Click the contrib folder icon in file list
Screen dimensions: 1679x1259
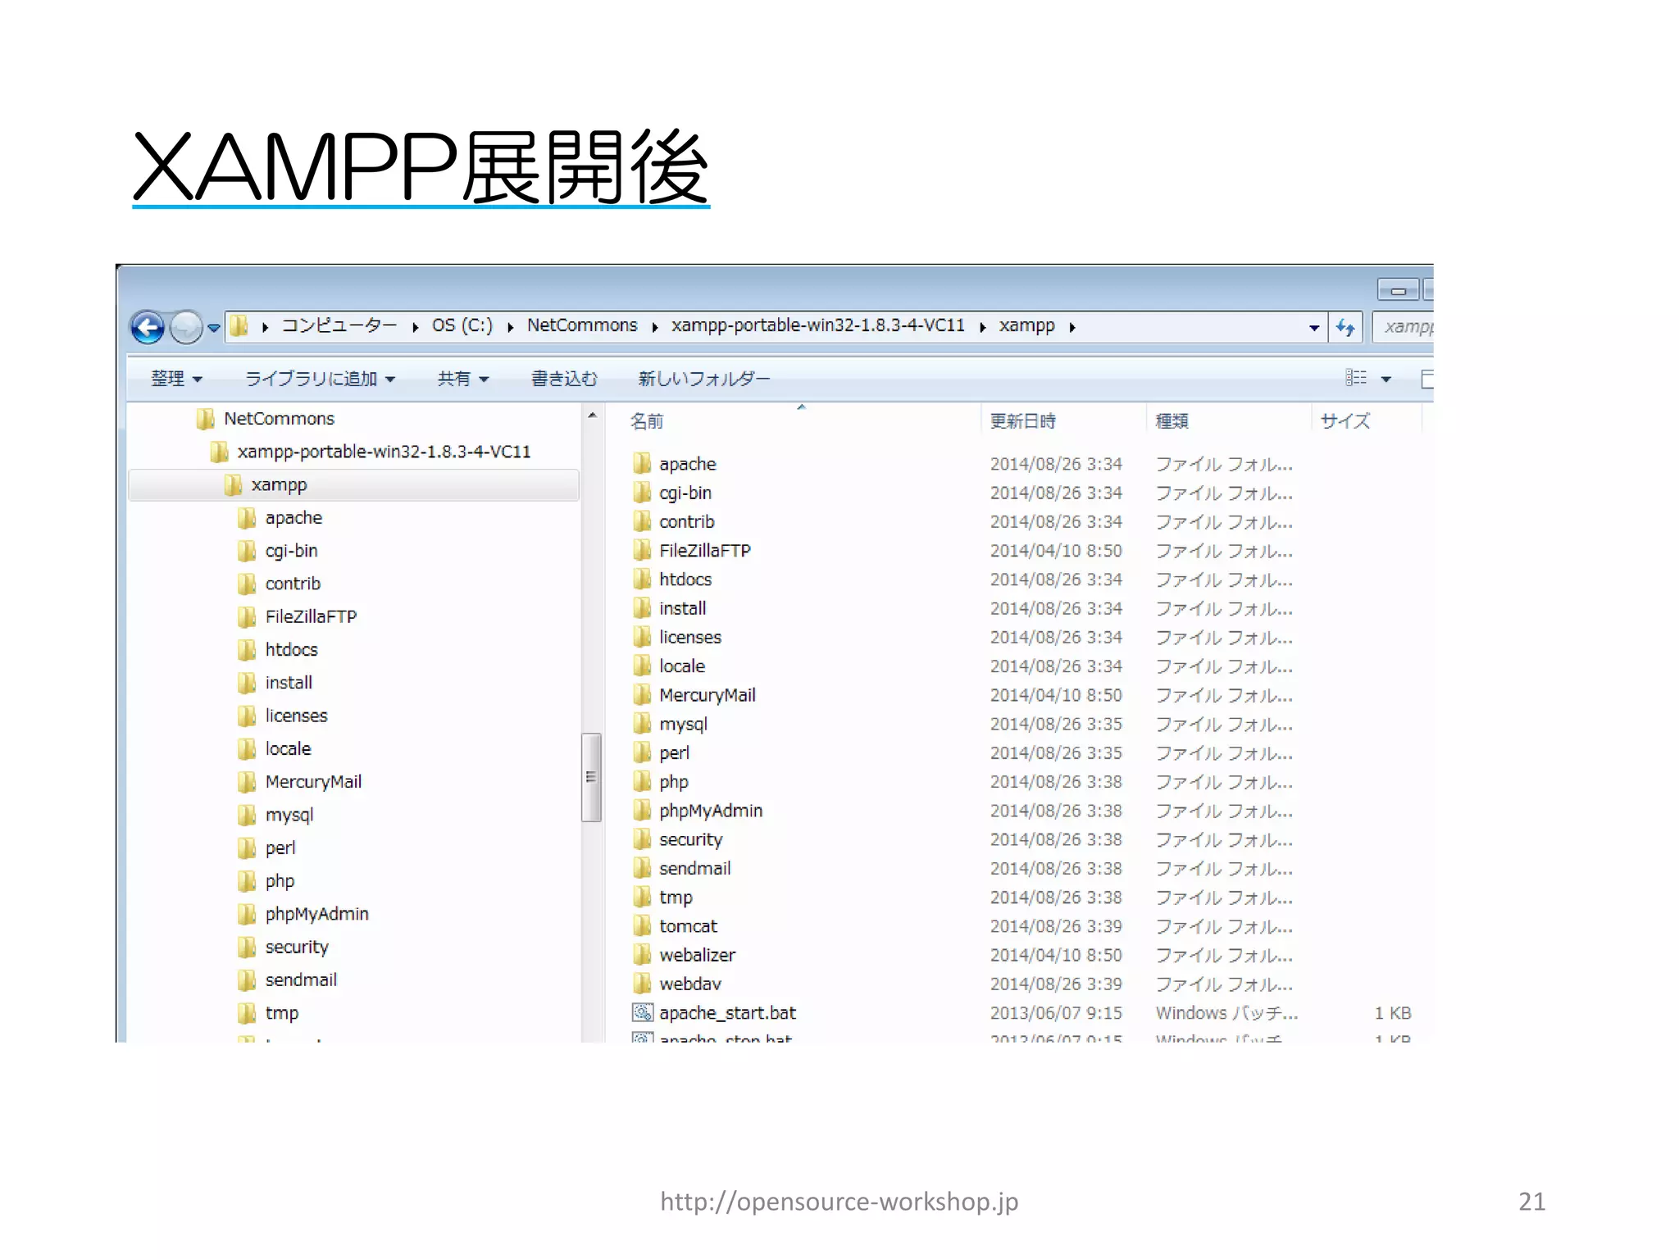click(x=642, y=521)
